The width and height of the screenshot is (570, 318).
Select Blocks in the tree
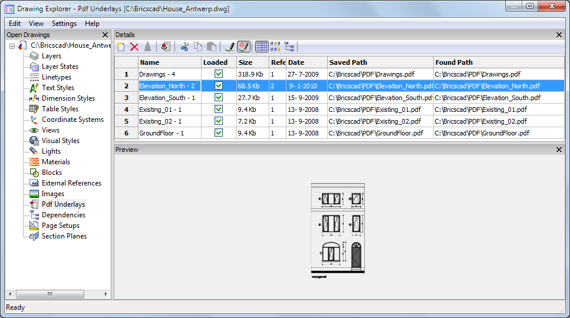[x=52, y=173]
